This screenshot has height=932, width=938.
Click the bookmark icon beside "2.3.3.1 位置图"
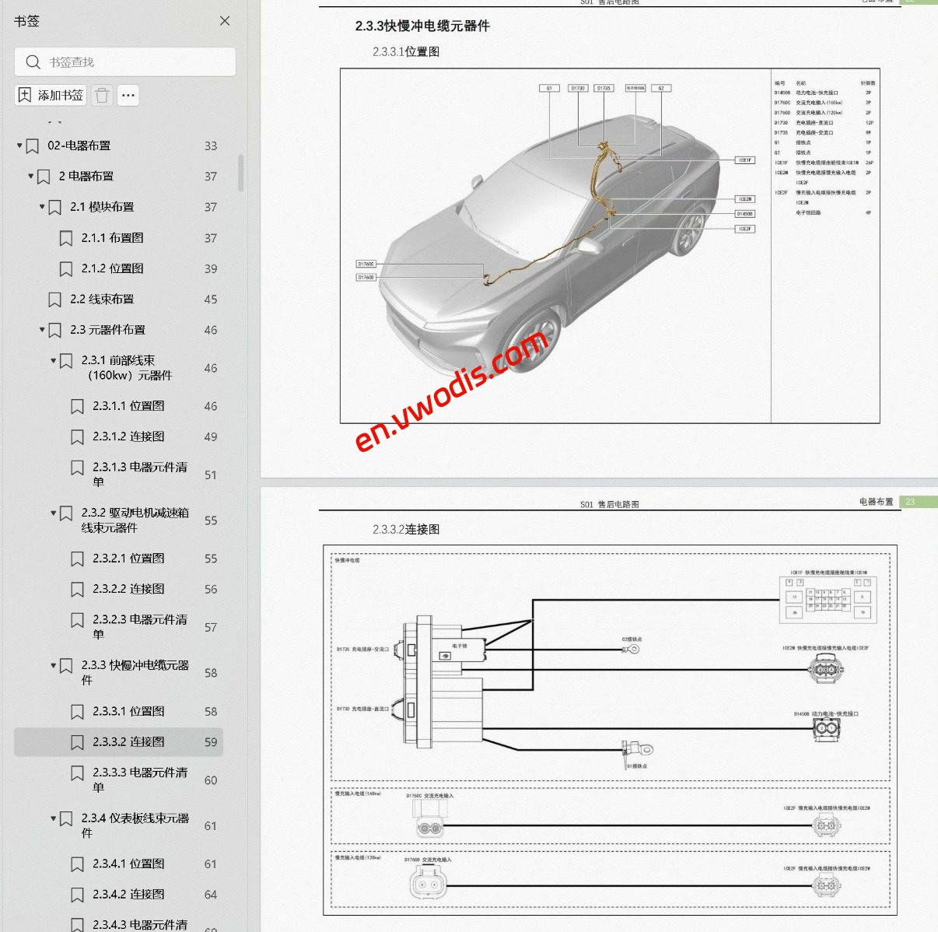tap(77, 711)
